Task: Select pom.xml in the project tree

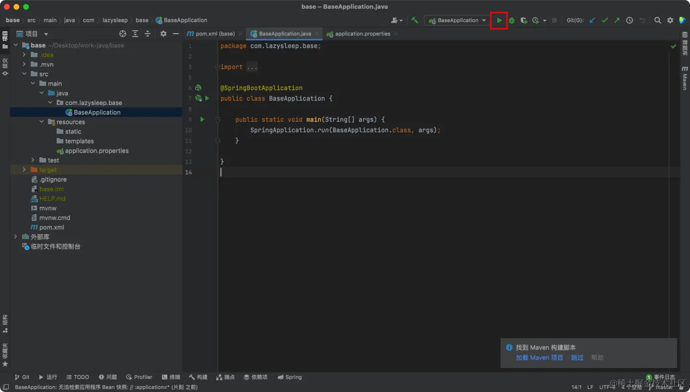Action: pos(51,227)
